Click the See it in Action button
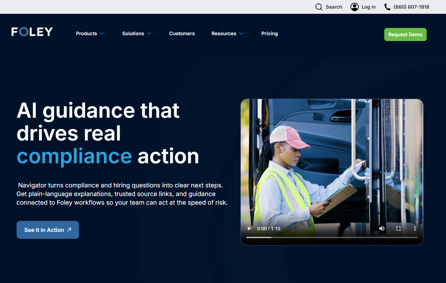The height and width of the screenshot is (283, 446). 48,230
